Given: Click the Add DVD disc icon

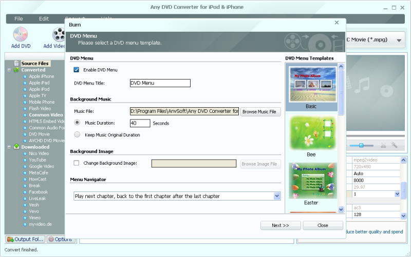Looking at the screenshot, I should [x=21, y=34].
